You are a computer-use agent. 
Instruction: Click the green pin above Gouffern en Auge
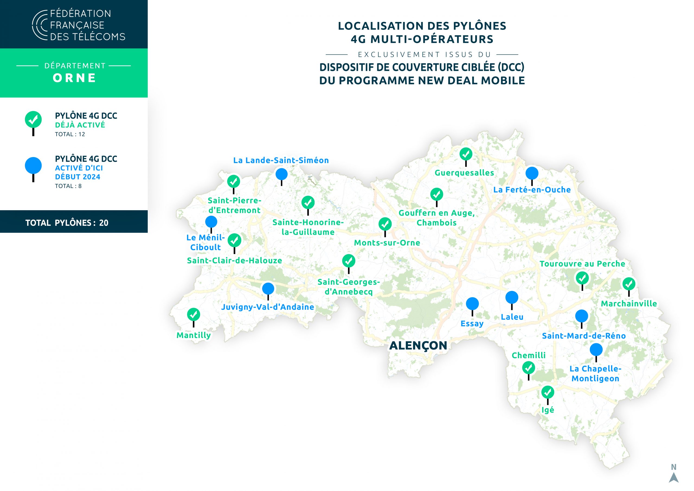click(436, 197)
